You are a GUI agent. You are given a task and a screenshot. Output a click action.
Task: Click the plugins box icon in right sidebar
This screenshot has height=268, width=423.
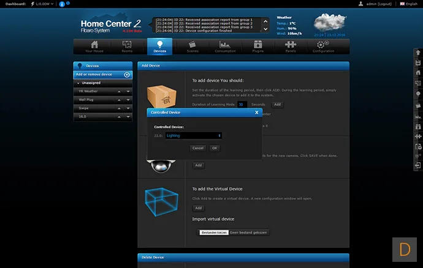coord(418,127)
